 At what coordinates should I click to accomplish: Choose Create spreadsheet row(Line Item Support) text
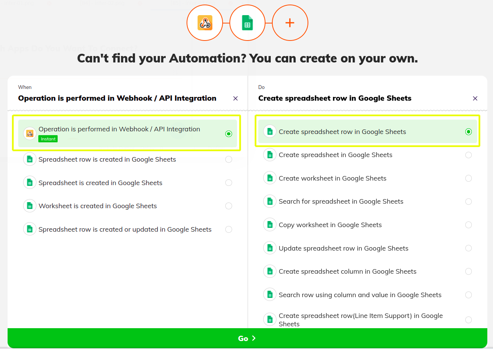pyautogui.click(x=361, y=320)
